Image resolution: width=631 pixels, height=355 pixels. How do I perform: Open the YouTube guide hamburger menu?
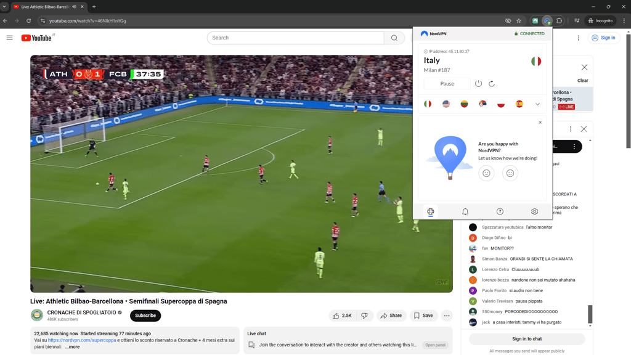[x=10, y=38]
